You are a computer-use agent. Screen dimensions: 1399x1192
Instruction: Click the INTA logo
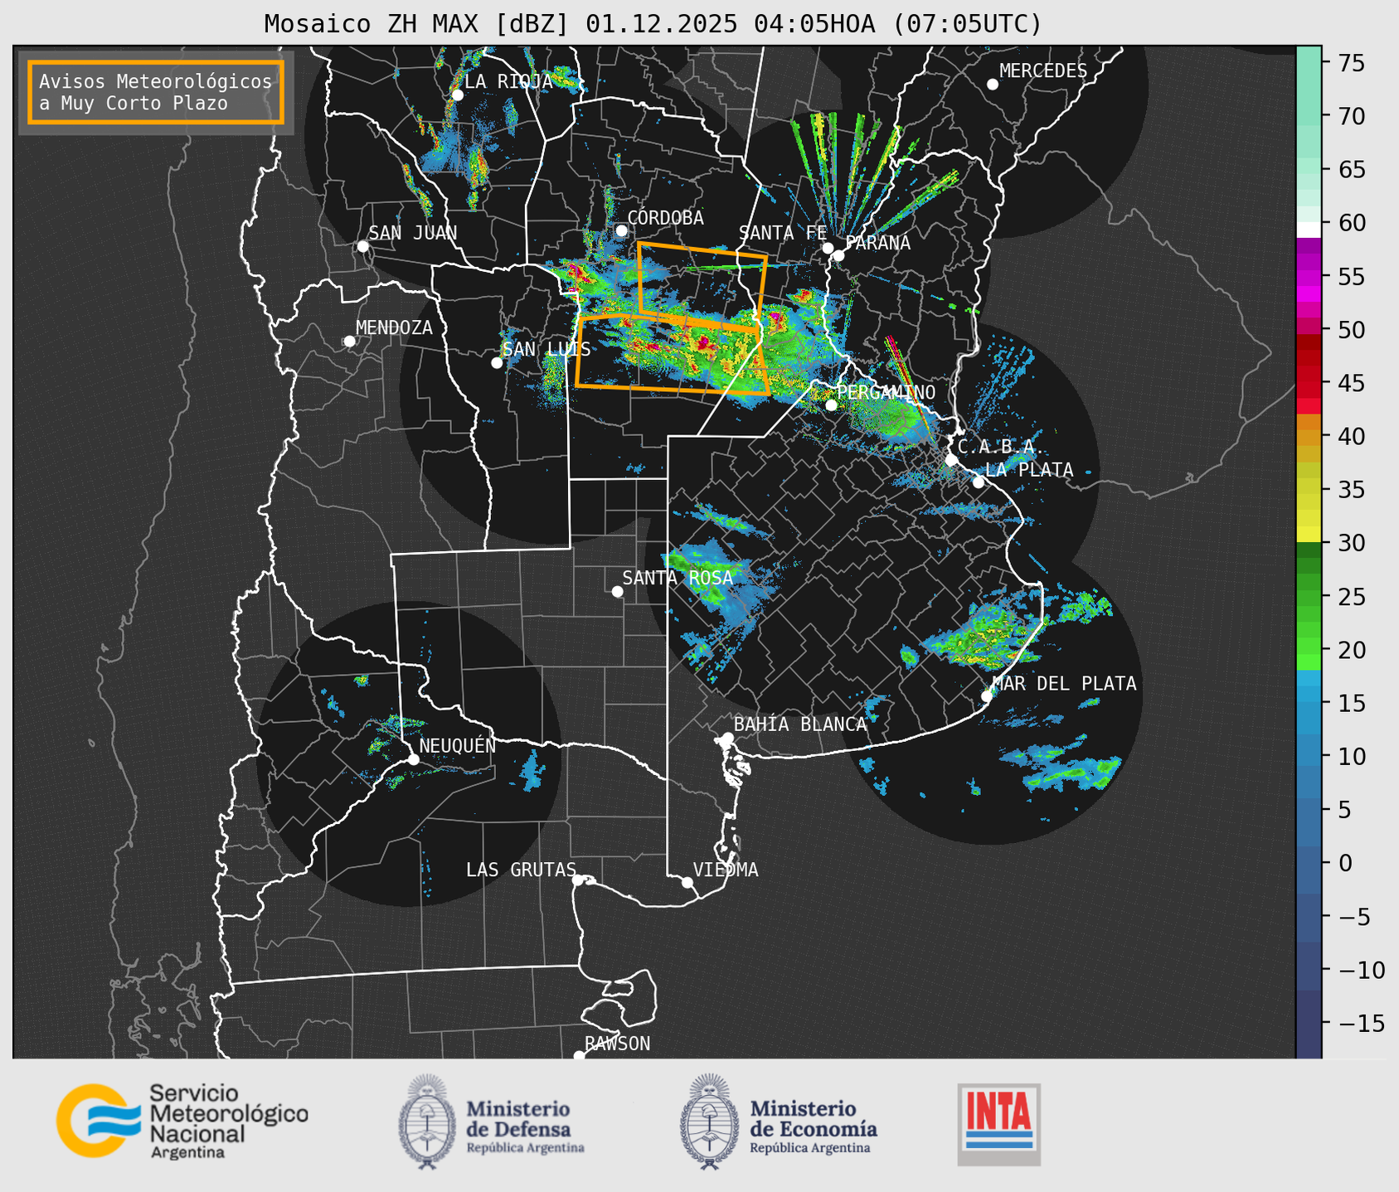click(x=998, y=1124)
